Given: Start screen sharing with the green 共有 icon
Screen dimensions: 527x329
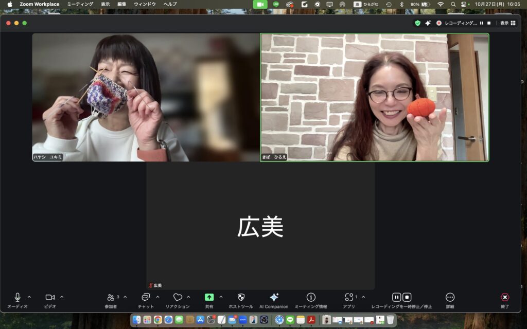Looking at the screenshot, I should pyautogui.click(x=209, y=298).
